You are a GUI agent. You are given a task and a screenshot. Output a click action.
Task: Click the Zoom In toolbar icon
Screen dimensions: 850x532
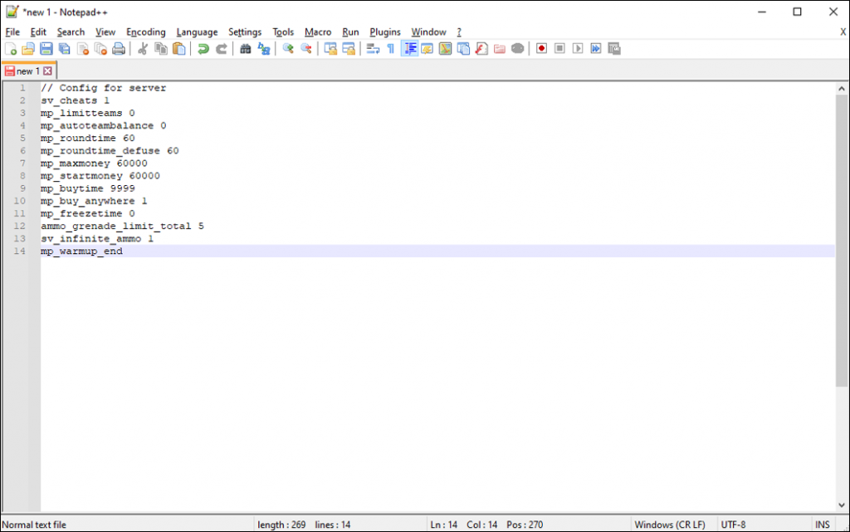[x=288, y=49]
